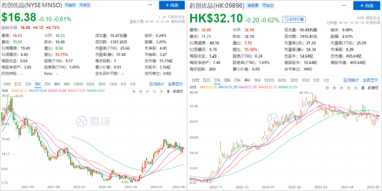Switch HK:09896 chart to 月K tab
Viewport: 382px width, 191px height.
coord(237,80)
